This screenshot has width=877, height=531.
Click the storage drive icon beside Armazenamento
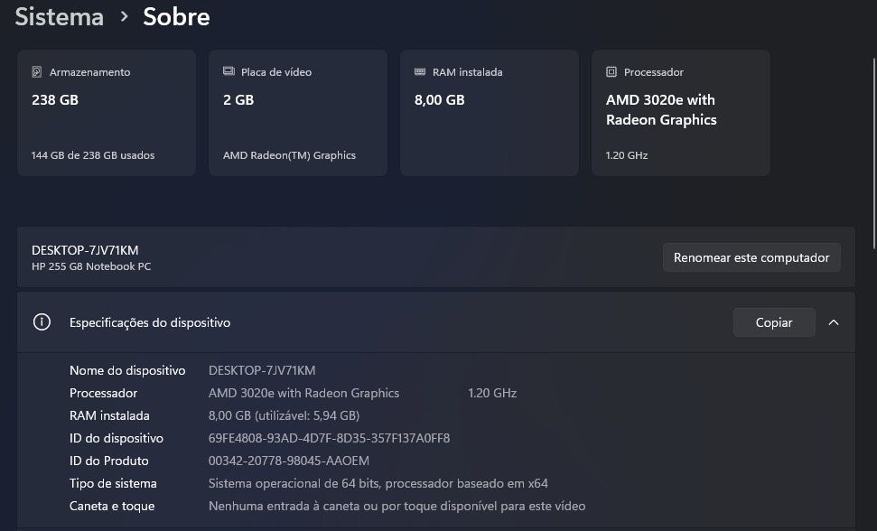pyautogui.click(x=37, y=72)
